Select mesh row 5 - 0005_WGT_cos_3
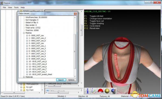This screenshot has width=162, height=99. click(37, 48)
